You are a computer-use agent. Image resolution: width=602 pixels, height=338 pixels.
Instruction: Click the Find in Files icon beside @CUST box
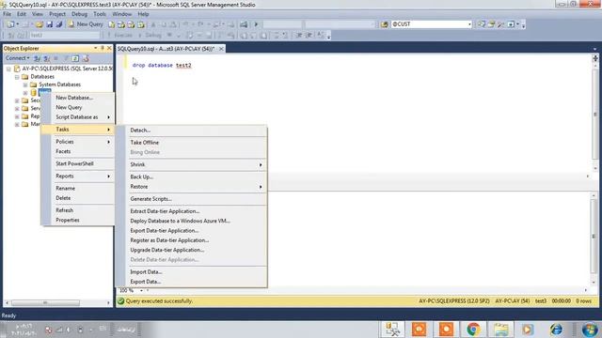pos(385,24)
